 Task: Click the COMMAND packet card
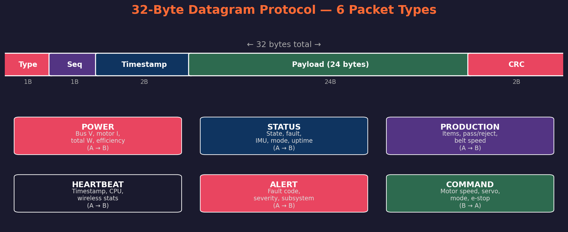pos(470,193)
